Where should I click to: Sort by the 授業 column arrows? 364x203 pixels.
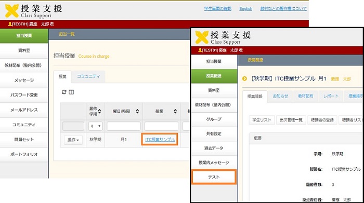[x=175, y=111]
